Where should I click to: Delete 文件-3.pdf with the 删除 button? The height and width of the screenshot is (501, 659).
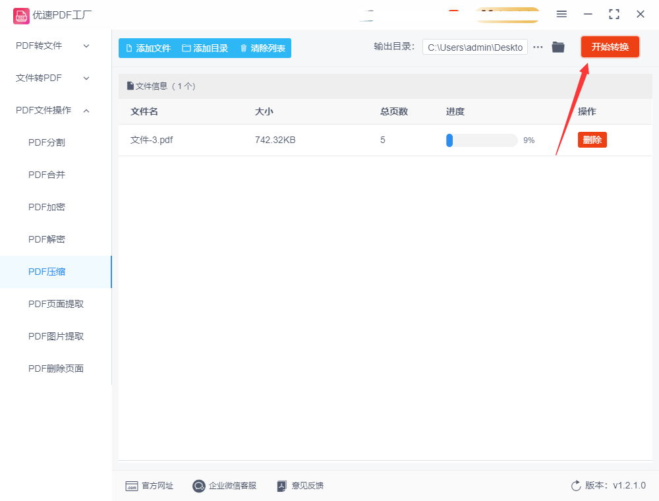point(592,140)
